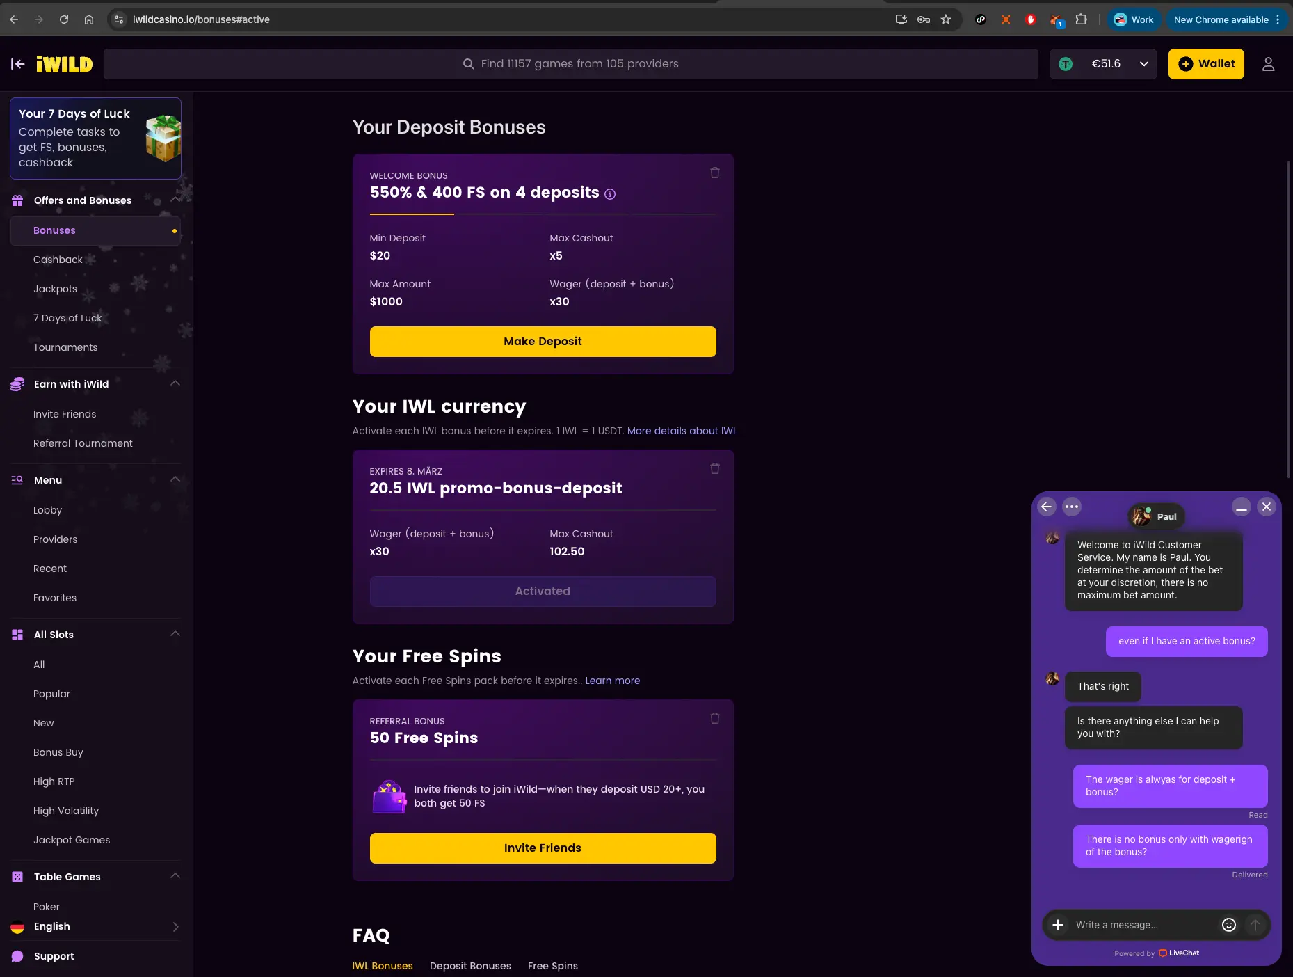Click the Activated button

[x=543, y=591]
